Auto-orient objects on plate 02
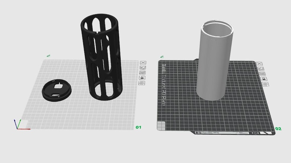 click(261, 69)
